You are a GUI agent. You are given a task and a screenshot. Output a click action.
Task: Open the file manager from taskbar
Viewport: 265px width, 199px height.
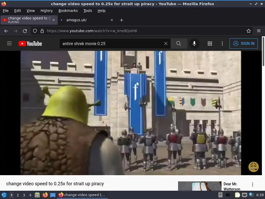tap(37, 195)
